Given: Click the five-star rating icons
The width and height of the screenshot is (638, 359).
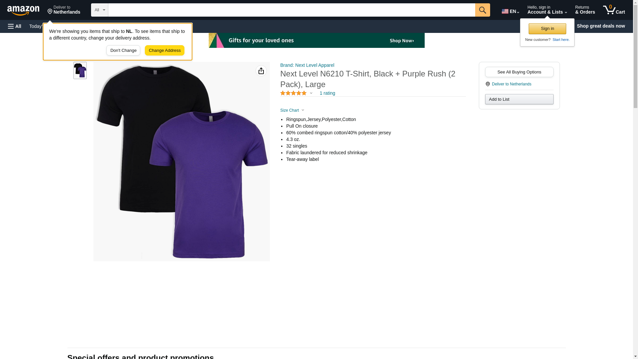Looking at the screenshot, I should point(293,93).
